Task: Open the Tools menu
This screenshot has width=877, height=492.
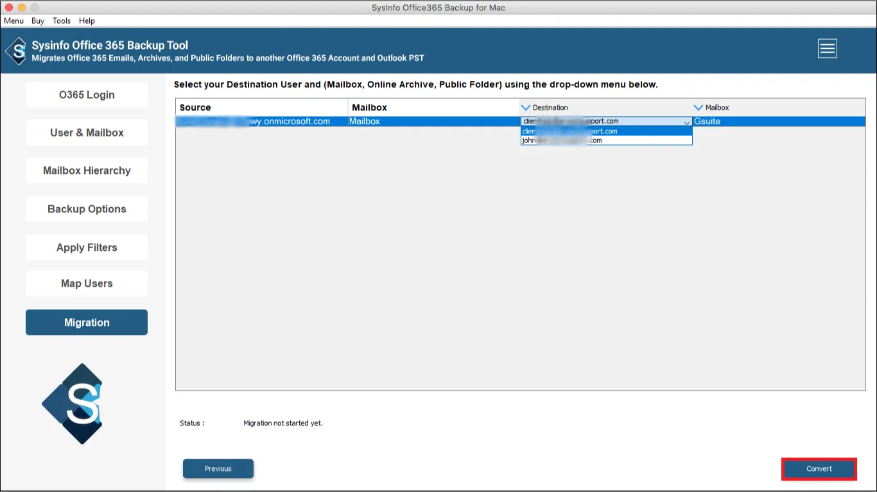Action: (62, 21)
